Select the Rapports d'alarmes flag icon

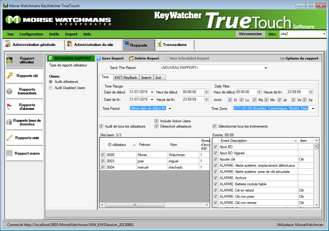tap(10, 107)
